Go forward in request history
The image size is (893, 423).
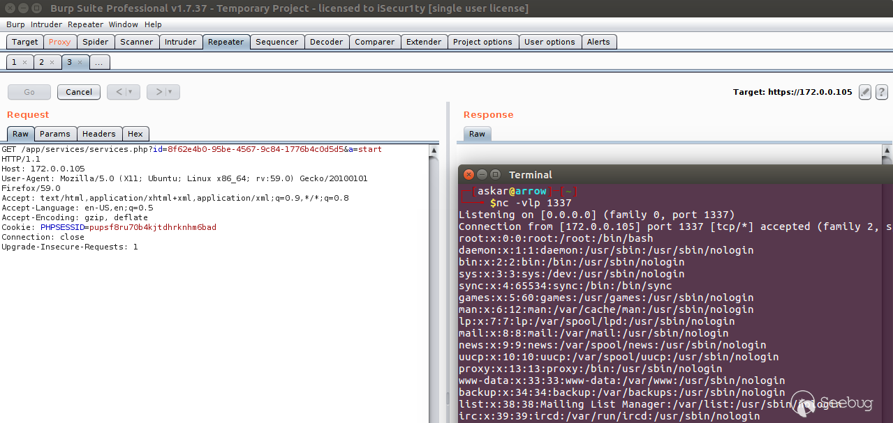pos(158,92)
